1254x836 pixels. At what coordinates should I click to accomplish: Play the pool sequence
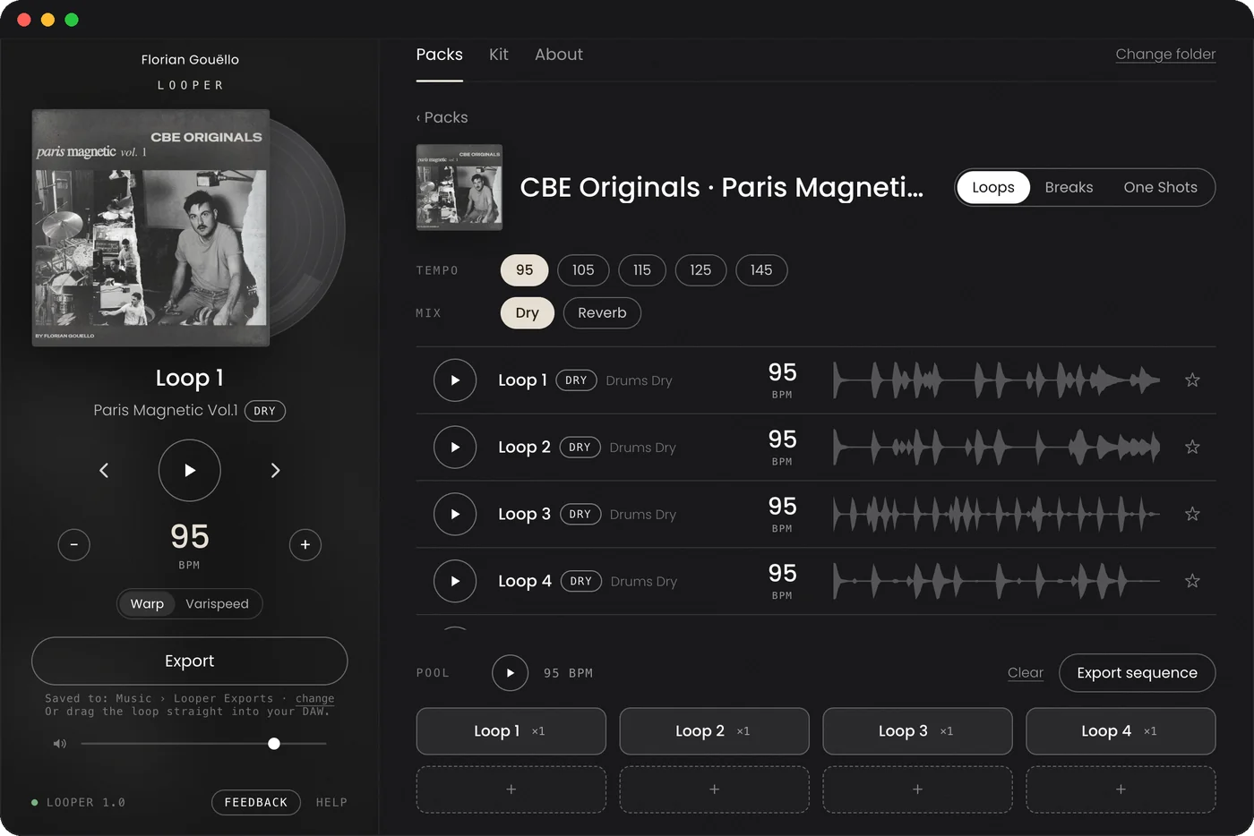click(x=510, y=673)
